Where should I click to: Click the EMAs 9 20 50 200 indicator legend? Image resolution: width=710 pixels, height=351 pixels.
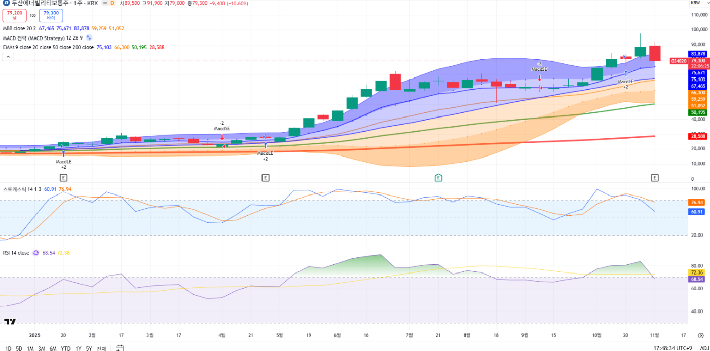[48, 47]
